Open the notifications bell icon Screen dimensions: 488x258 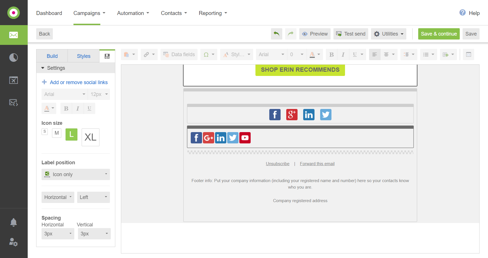[x=14, y=222]
